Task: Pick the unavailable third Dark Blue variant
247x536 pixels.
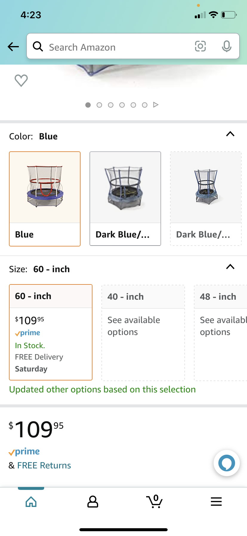Action: tap(206, 199)
